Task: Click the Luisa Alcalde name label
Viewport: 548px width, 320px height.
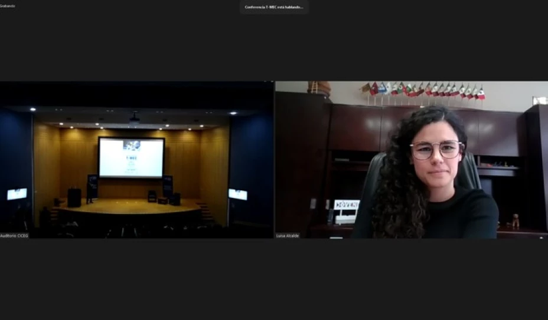Action: [x=288, y=235]
